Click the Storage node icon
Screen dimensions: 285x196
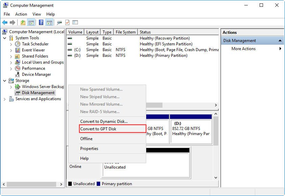point(11,81)
